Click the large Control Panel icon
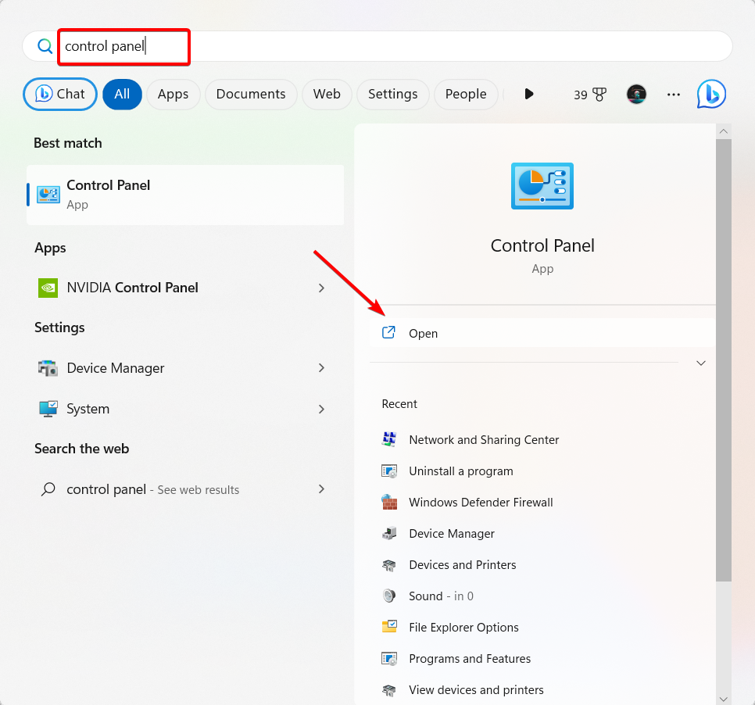The width and height of the screenshot is (755, 705). (542, 186)
